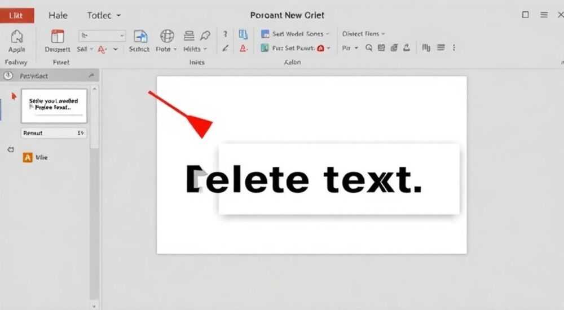Click the blue document icon in the ribbon

pyautogui.click(x=243, y=34)
